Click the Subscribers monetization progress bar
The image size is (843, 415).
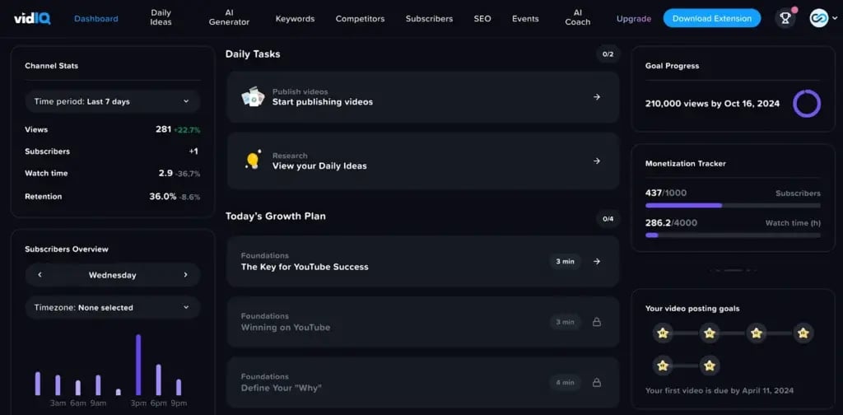pos(733,205)
